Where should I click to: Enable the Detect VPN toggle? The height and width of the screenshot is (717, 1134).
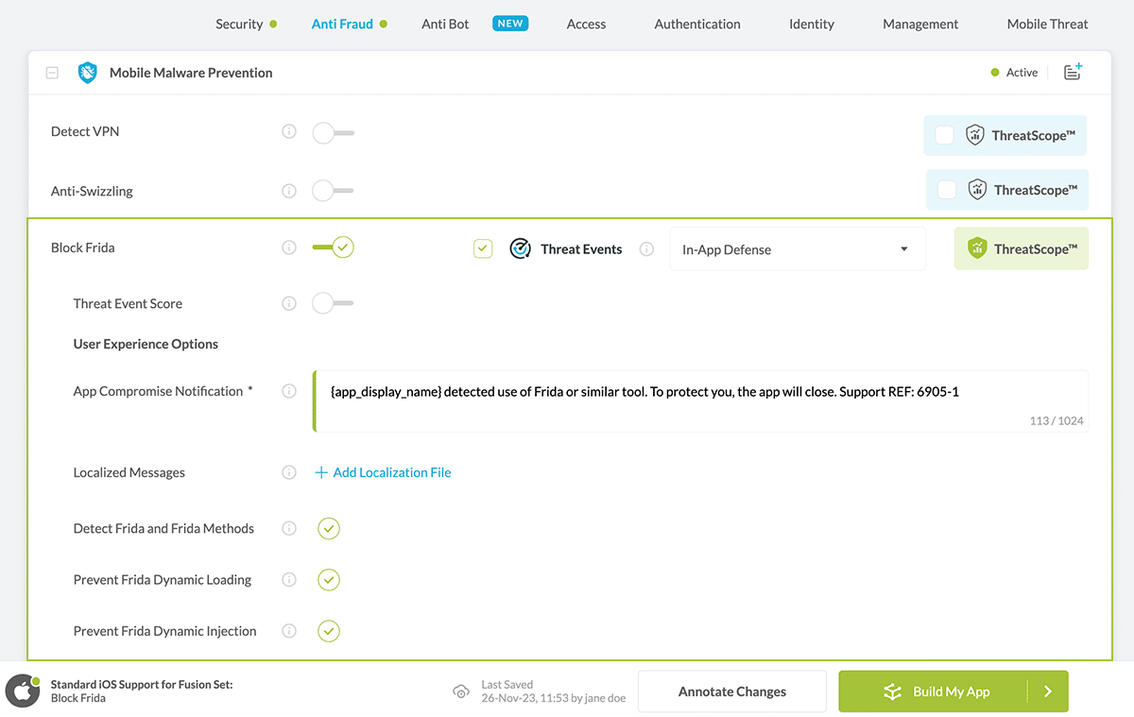click(x=333, y=133)
